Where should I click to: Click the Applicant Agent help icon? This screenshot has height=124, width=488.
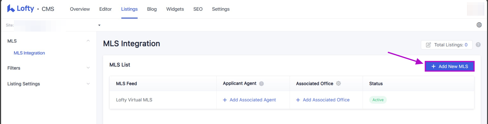[261, 84]
